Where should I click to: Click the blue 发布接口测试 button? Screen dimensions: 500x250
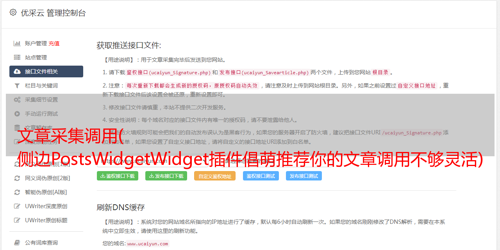pos(304,176)
